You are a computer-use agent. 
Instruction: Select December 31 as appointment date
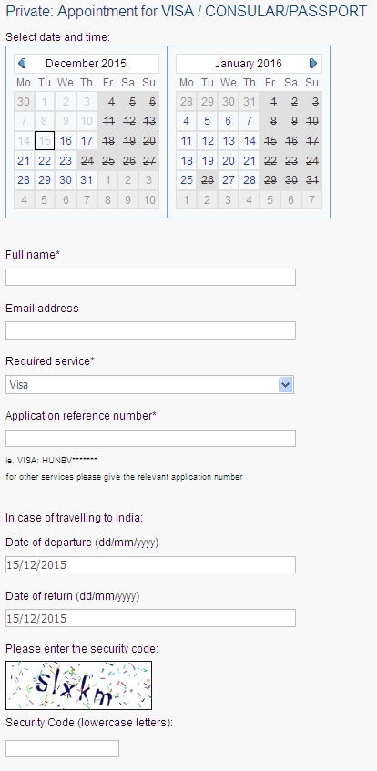point(87,180)
